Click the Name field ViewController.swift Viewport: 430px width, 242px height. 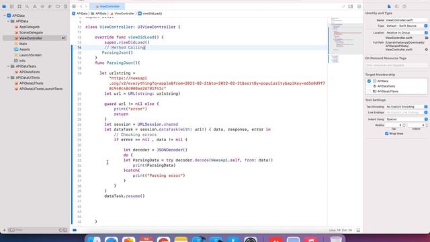click(x=406, y=20)
